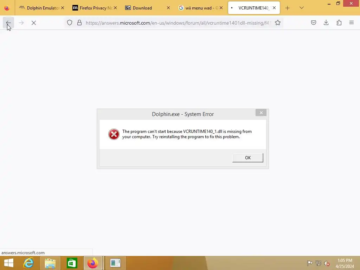The image size is (360, 270).
Task: Open the Firefox hamburger application menu
Action: (352, 22)
